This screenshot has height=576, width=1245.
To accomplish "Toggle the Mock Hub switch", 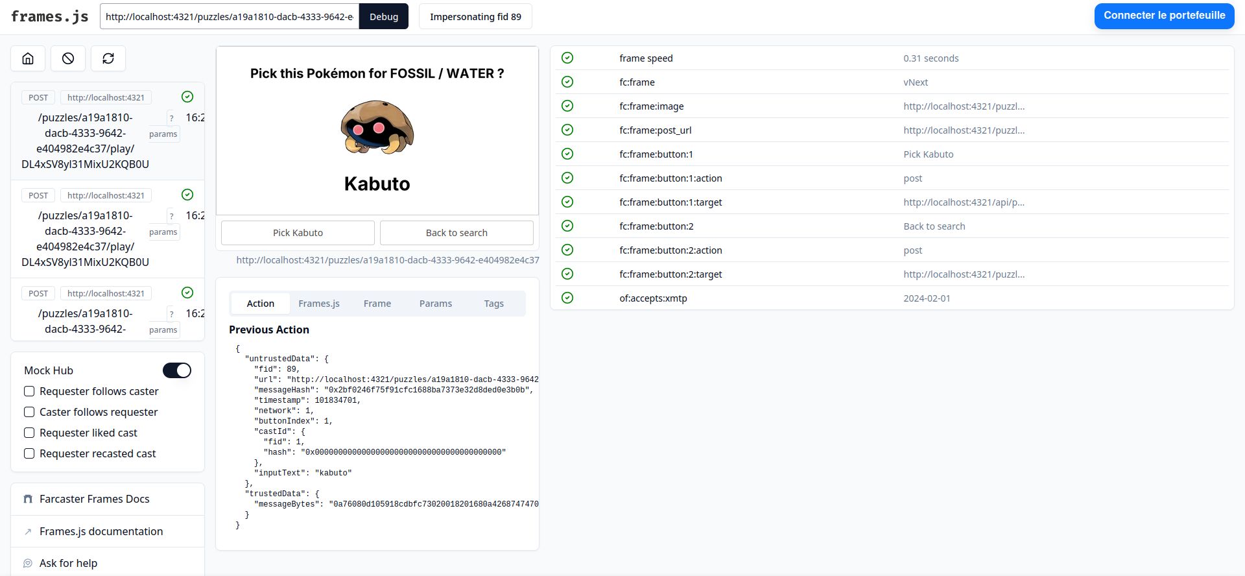I will [177, 370].
